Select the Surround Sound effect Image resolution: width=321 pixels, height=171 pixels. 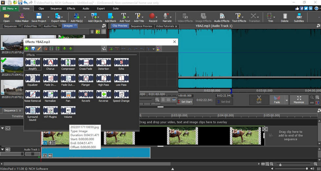(x=33, y=114)
